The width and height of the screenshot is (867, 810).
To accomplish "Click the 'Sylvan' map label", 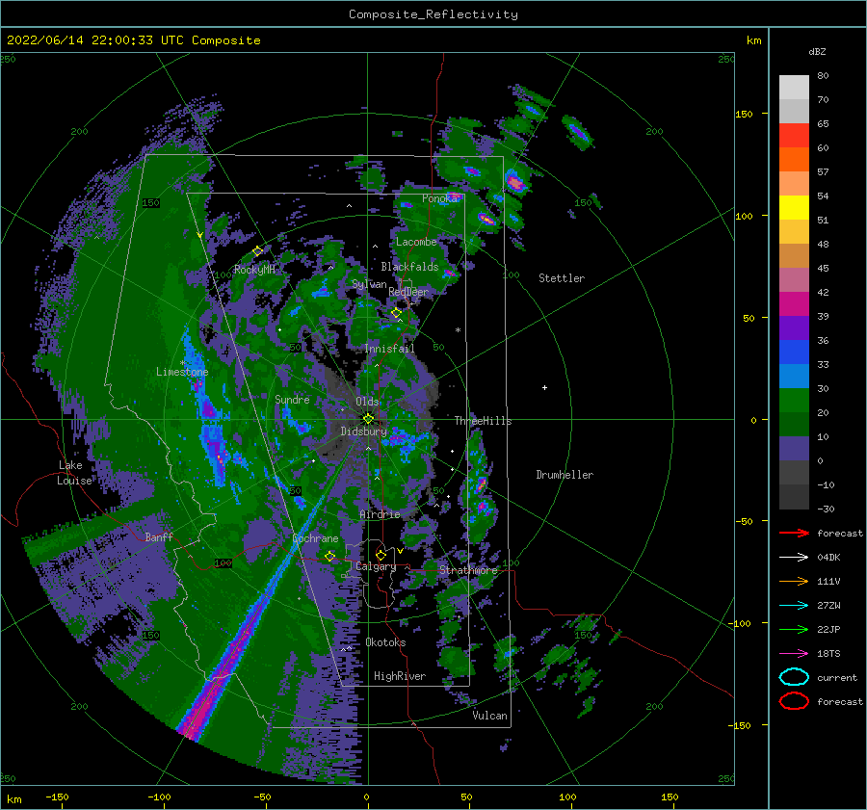I will pyautogui.click(x=369, y=284).
